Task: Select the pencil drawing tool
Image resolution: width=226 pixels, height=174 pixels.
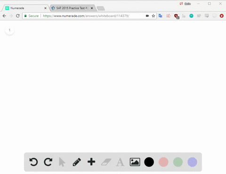Action: coord(77,162)
